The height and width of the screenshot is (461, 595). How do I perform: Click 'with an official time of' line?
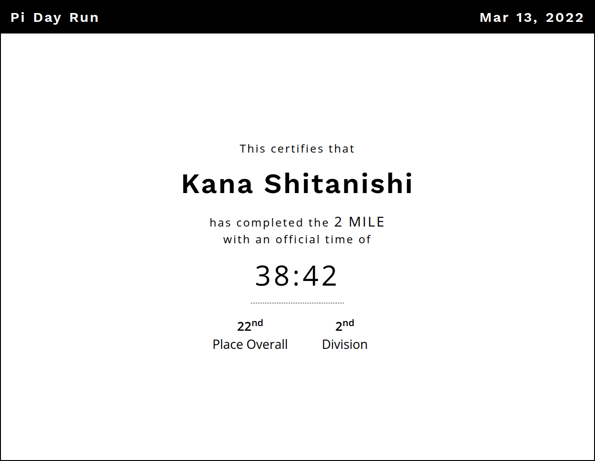click(x=297, y=240)
